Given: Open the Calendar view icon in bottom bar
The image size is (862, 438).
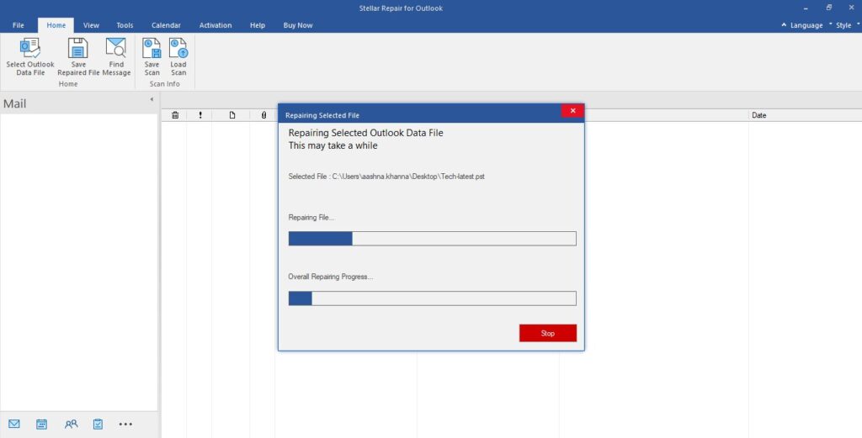Looking at the screenshot, I should click(x=42, y=424).
